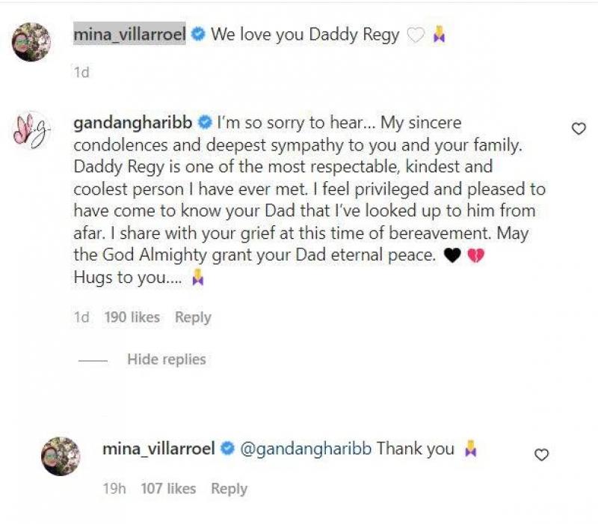Click verified badge in top mina_villarroel comment
Image resolution: width=598 pixels, height=524 pixels.
(x=198, y=34)
